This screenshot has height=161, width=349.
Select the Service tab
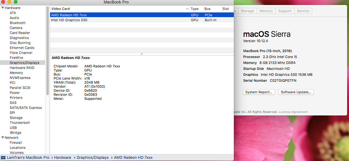pyautogui.click(x=303, y=11)
